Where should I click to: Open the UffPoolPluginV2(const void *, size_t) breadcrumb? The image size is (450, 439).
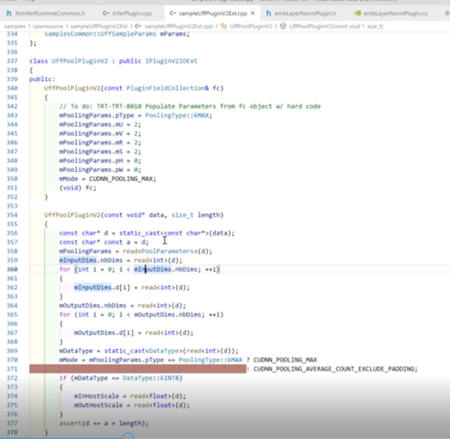pos(336,26)
